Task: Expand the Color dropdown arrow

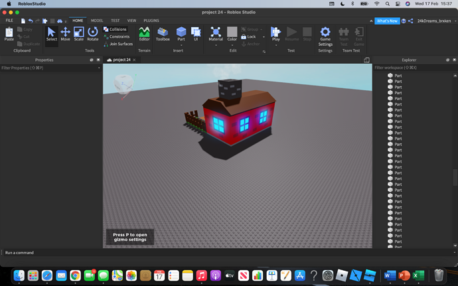Action: 232,45
